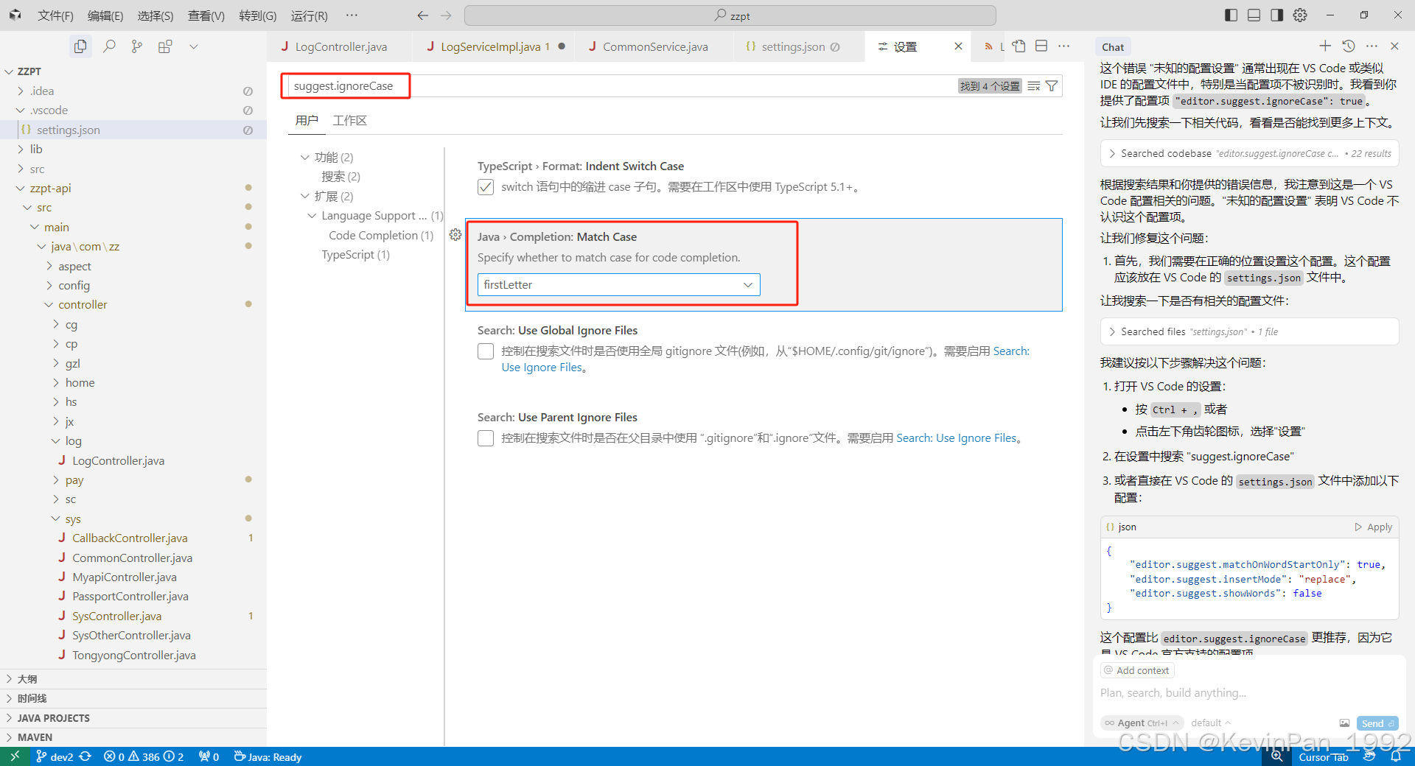
Task: Open chat history clock icon
Action: pos(1349,46)
